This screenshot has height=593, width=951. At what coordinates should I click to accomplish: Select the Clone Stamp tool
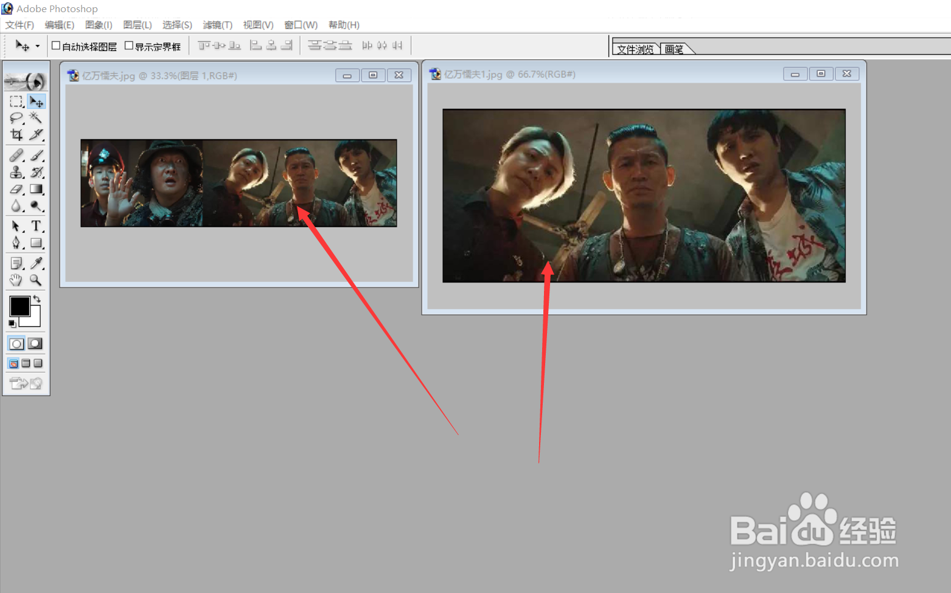16,173
